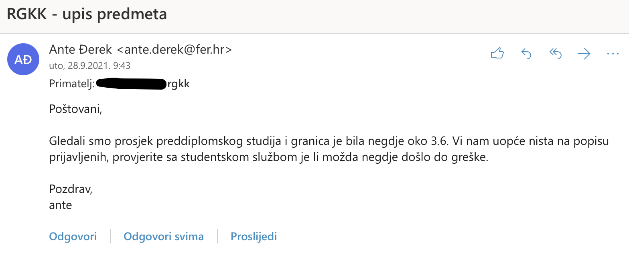Click the line starting with prijavljenih, provjerite
Image resolution: width=629 pixels, height=253 pixels.
[x=269, y=157]
